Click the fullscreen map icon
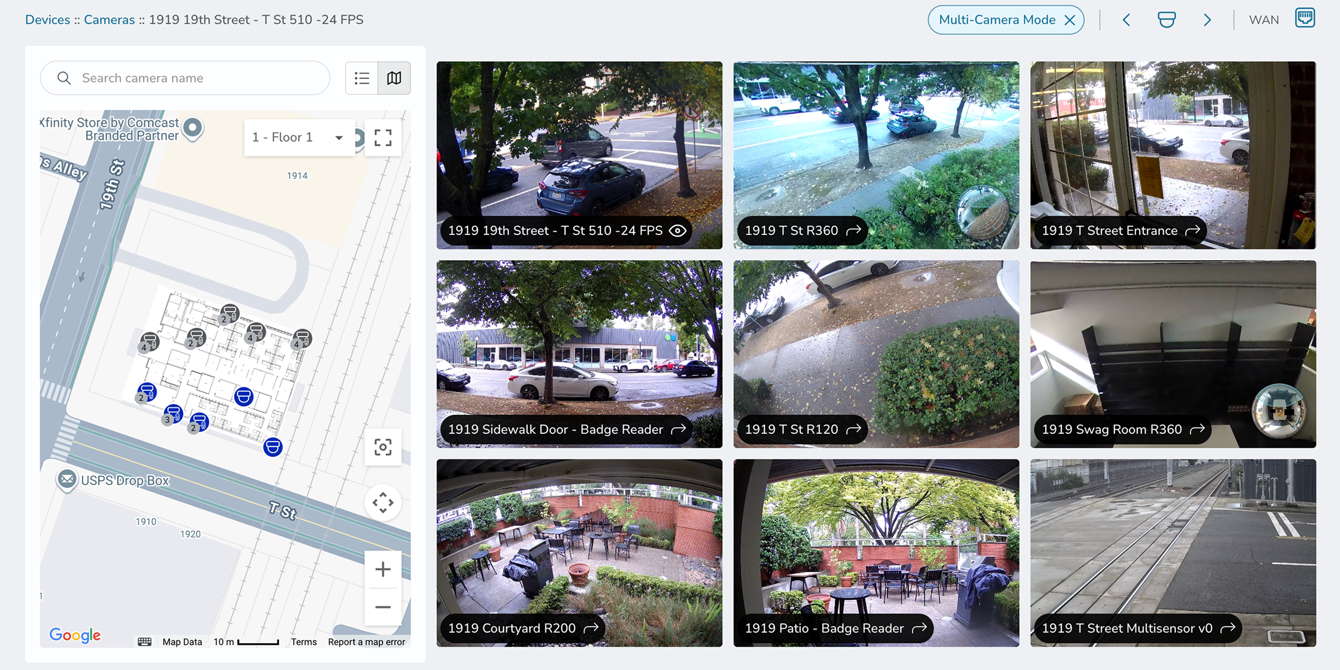 tap(382, 137)
